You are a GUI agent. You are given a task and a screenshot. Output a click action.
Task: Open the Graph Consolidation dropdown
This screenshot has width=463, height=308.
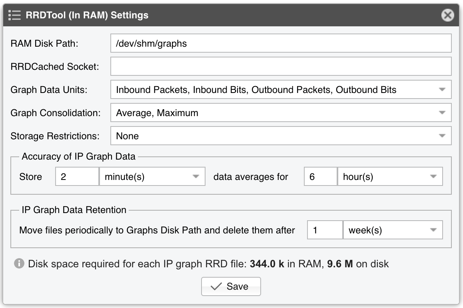click(x=281, y=113)
